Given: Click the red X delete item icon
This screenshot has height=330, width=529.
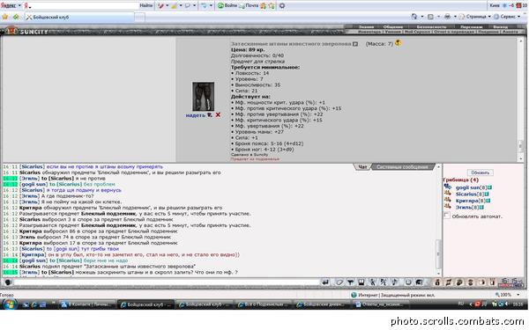Looking at the screenshot, I should 218,114.
